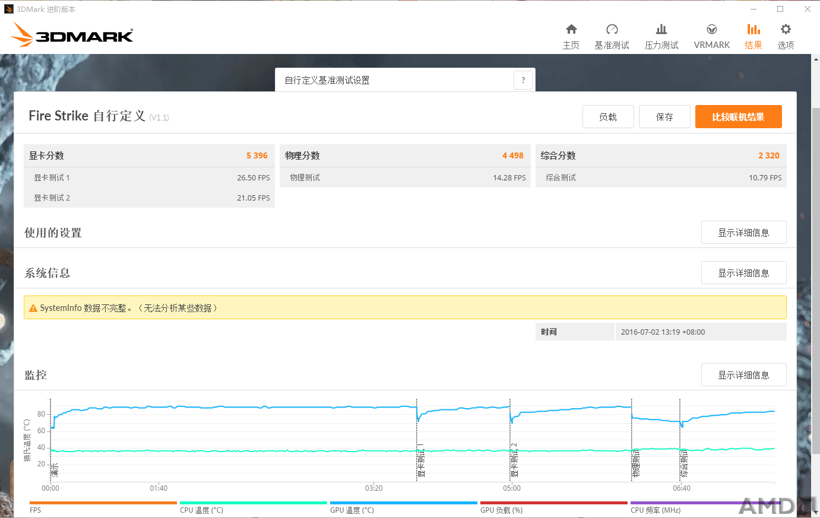This screenshot has width=820, height=518.
Task: Click the vertical scrollbar thumb
Action: tap(815, 281)
